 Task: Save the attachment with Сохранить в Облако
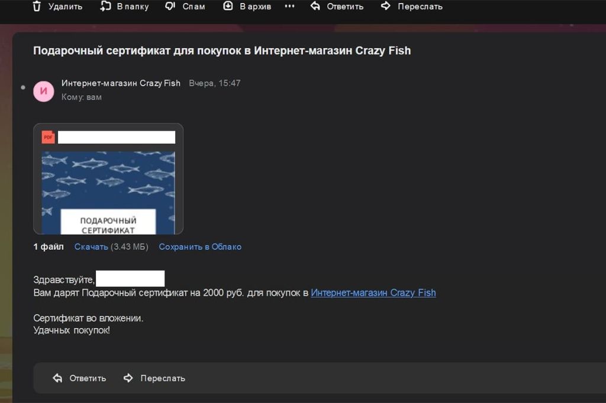pos(200,246)
